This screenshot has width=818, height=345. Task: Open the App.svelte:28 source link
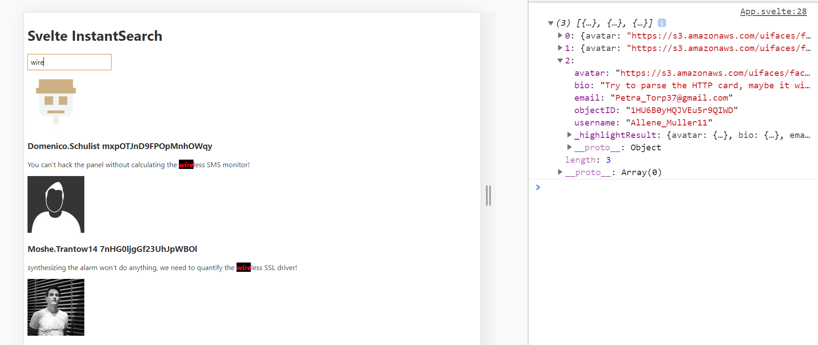[x=773, y=12]
